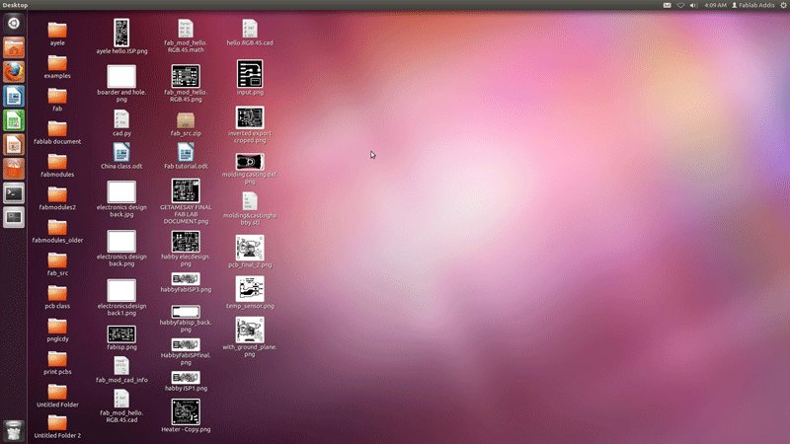Select the fab_mod_cad_info file
This screenshot has width=790, height=444.
point(121,366)
